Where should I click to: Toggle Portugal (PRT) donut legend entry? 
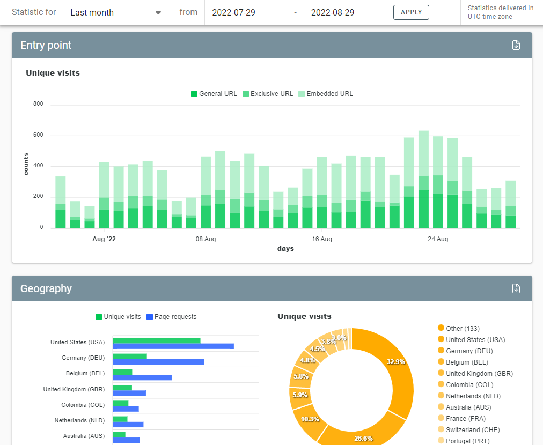click(464, 441)
